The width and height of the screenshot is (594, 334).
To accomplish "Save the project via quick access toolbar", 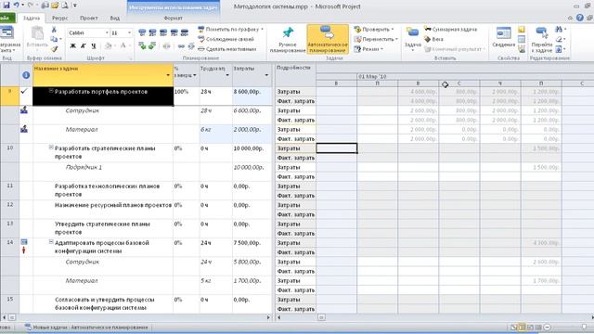I will click(6, 5).
